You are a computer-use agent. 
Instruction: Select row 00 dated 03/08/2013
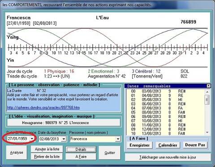(165, 91)
